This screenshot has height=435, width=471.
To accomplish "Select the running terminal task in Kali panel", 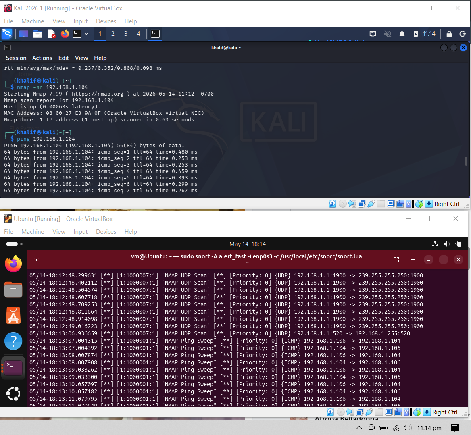I will [155, 34].
